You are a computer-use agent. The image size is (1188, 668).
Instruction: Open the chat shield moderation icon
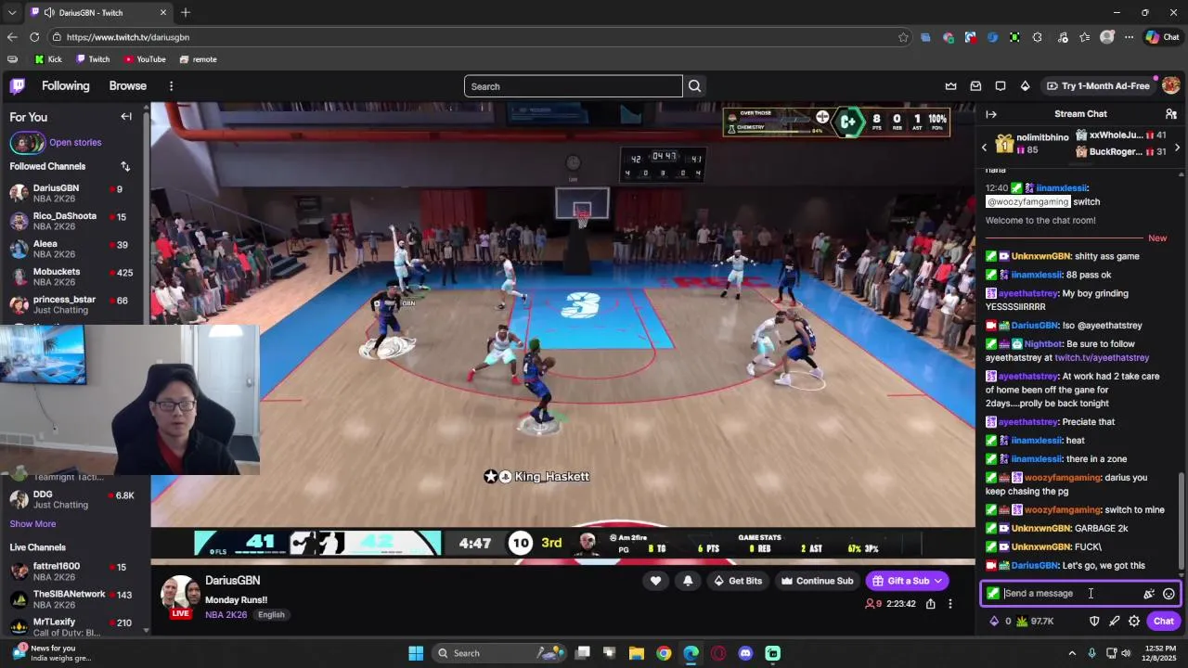[1094, 622]
